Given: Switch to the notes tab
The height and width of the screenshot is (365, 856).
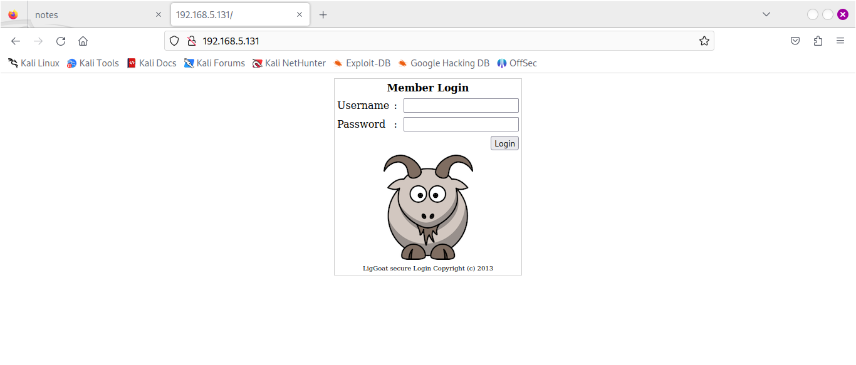Looking at the screenshot, I should pos(88,15).
